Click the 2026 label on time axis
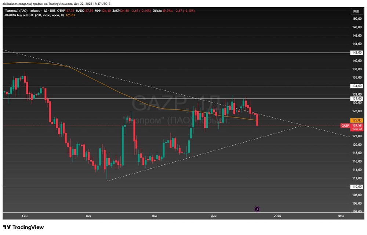This screenshot has width=367, height=235. tap(277, 216)
